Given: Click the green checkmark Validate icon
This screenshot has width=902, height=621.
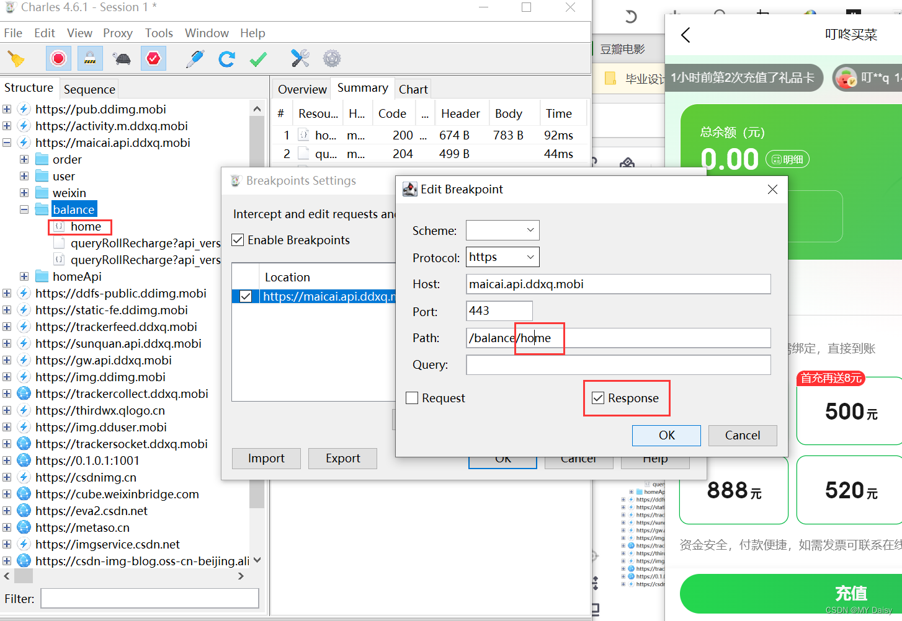Looking at the screenshot, I should point(258,59).
